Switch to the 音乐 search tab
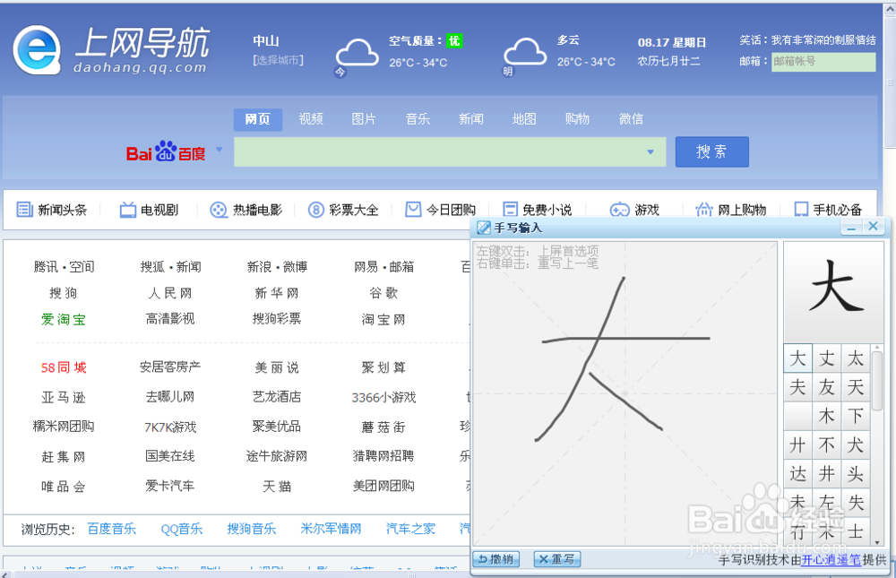 (x=418, y=119)
